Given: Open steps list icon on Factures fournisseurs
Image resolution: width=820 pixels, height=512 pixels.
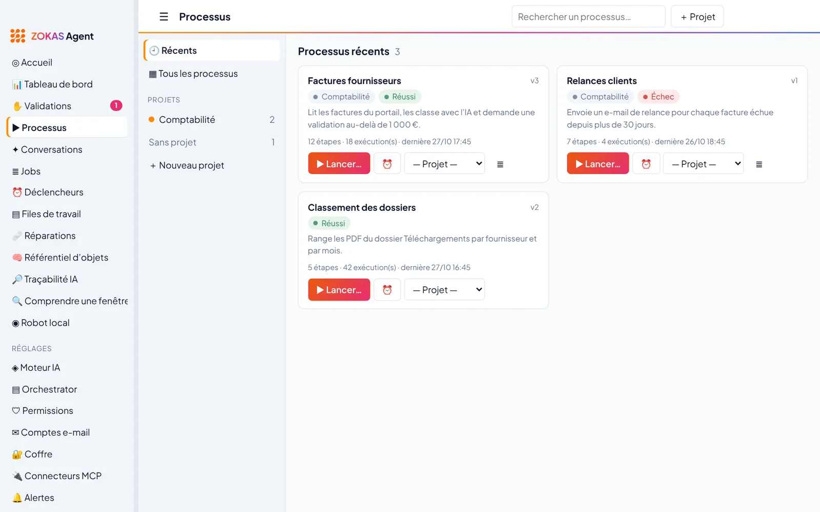Looking at the screenshot, I should point(500,164).
